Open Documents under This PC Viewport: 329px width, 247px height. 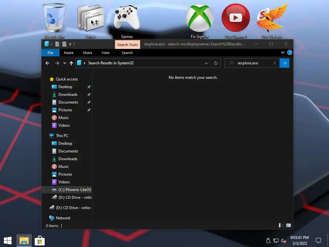tap(68, 151)
